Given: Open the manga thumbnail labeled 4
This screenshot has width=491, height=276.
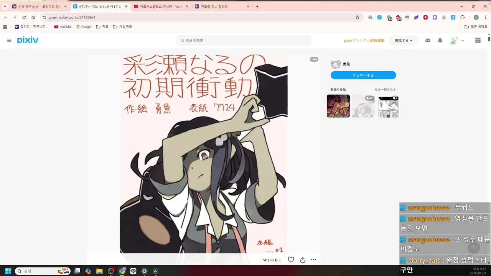Looking at the screenshot, I should [388, 106].
